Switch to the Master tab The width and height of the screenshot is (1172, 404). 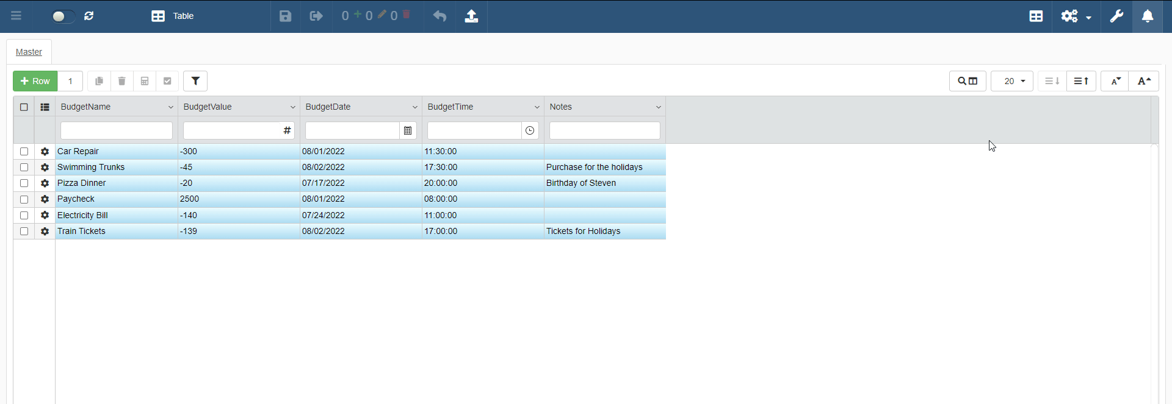point(29,52)
